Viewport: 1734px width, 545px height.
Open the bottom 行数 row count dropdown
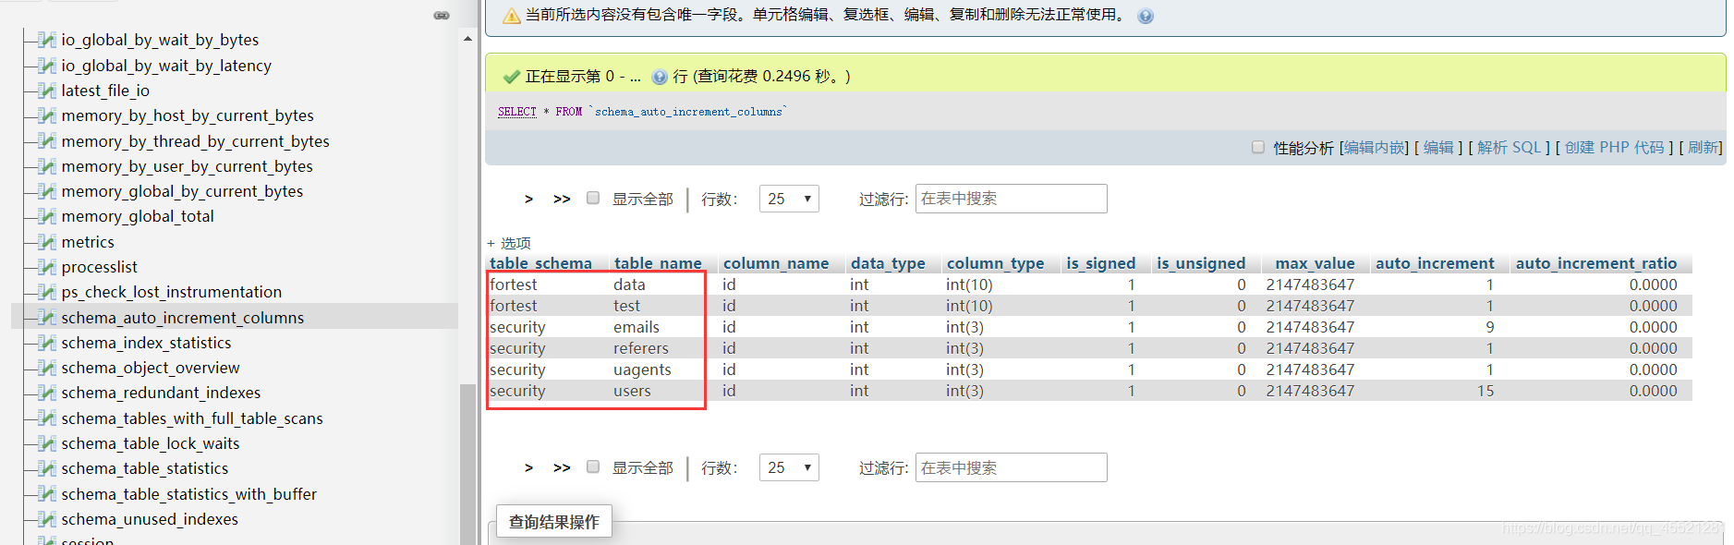[x=789, y=467]
